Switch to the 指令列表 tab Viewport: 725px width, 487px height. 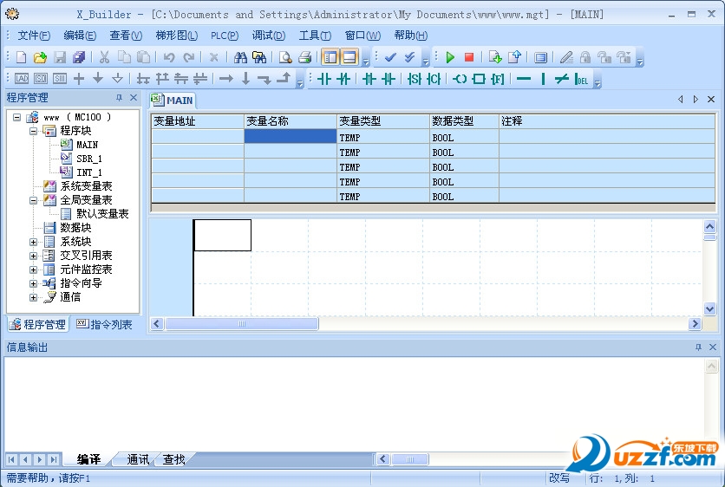104,324
